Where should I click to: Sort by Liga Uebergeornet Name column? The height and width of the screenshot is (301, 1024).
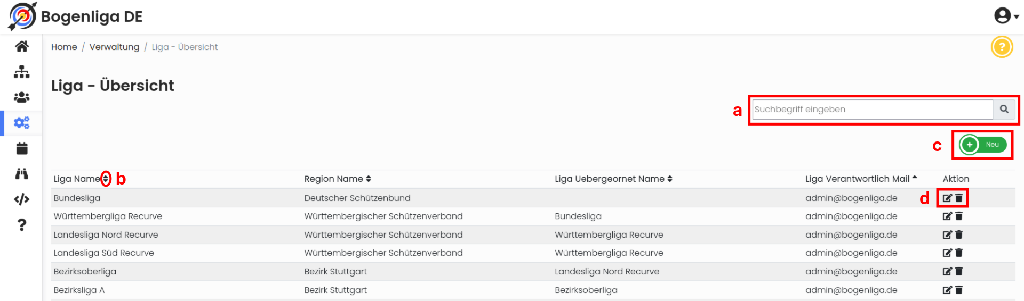(670, 179)
